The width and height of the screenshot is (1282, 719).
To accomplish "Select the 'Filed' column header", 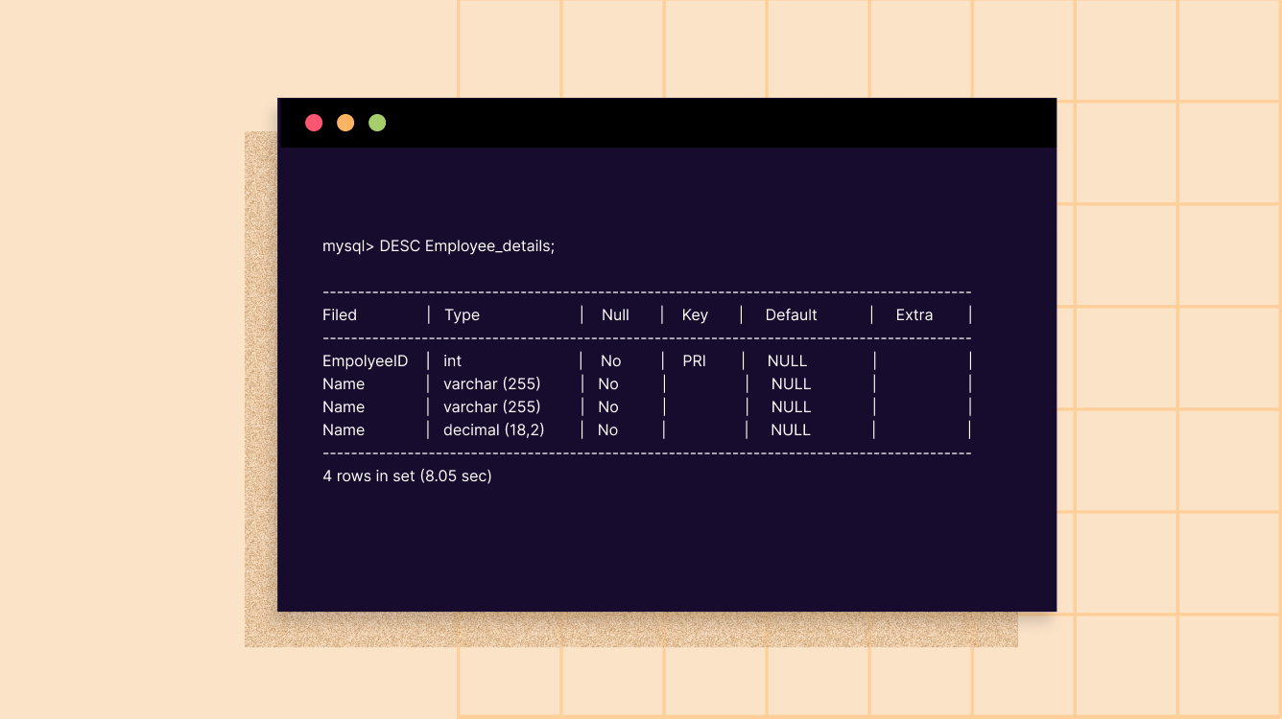I will (x=340, y=315).
